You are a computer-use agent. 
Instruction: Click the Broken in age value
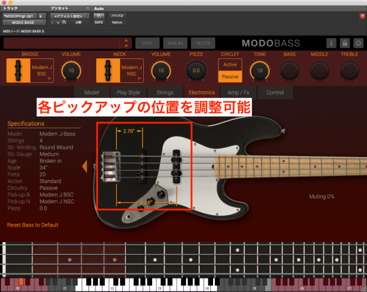click(51, 161)
